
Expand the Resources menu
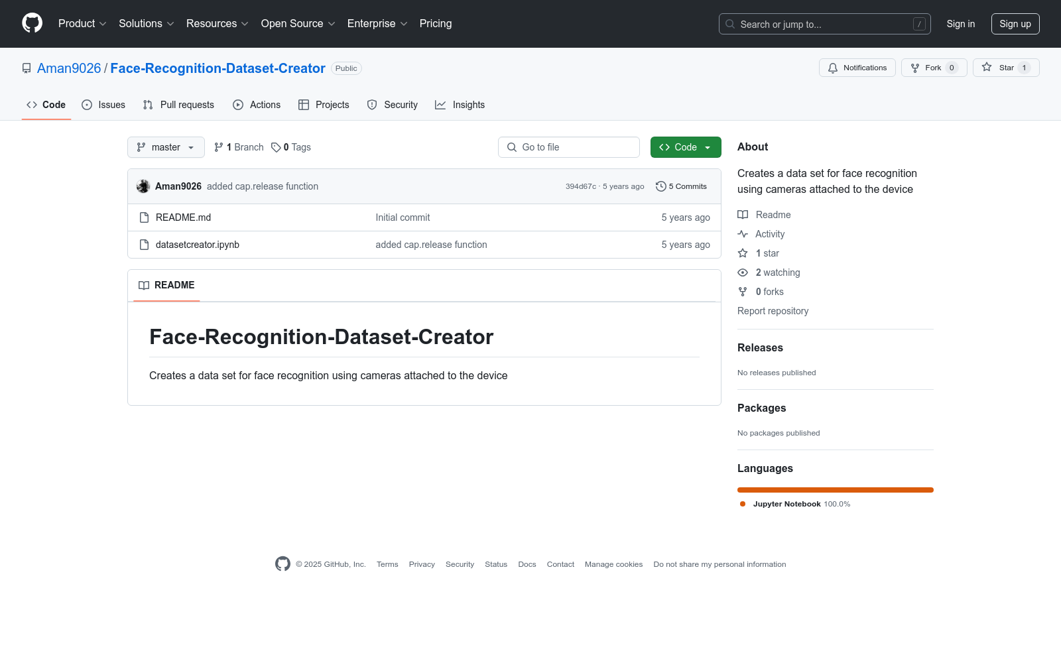coord(218,23)
